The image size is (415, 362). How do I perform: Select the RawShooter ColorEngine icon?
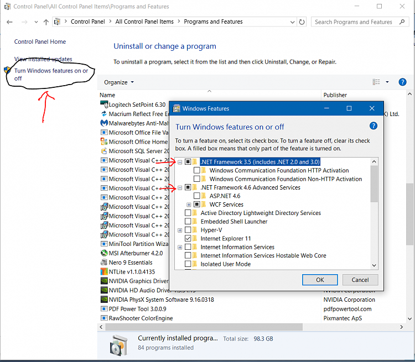pos(104,318)
